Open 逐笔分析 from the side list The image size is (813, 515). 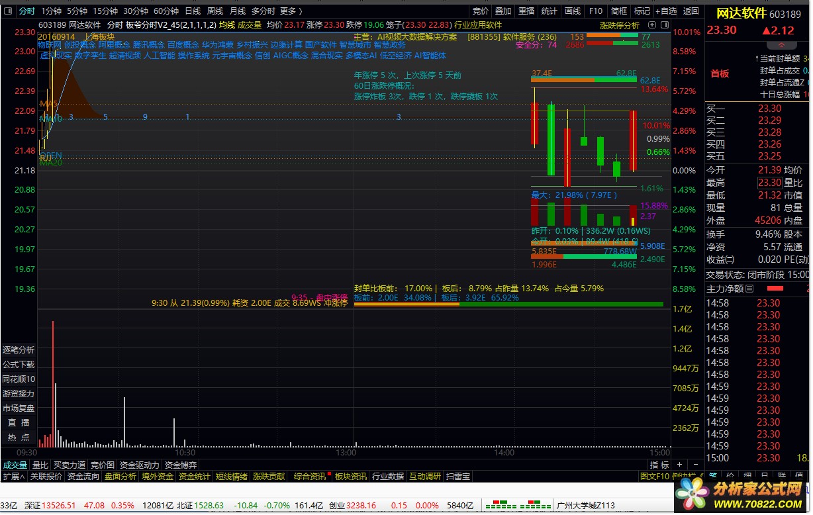[x=19, y=350]
